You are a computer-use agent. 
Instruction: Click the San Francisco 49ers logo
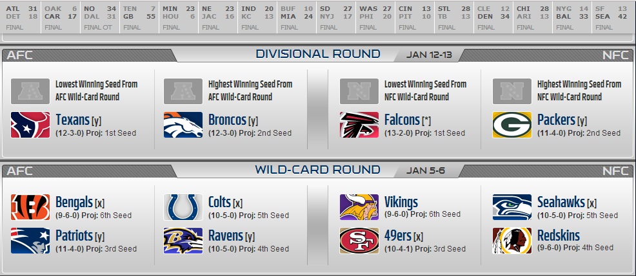[359, 241]
